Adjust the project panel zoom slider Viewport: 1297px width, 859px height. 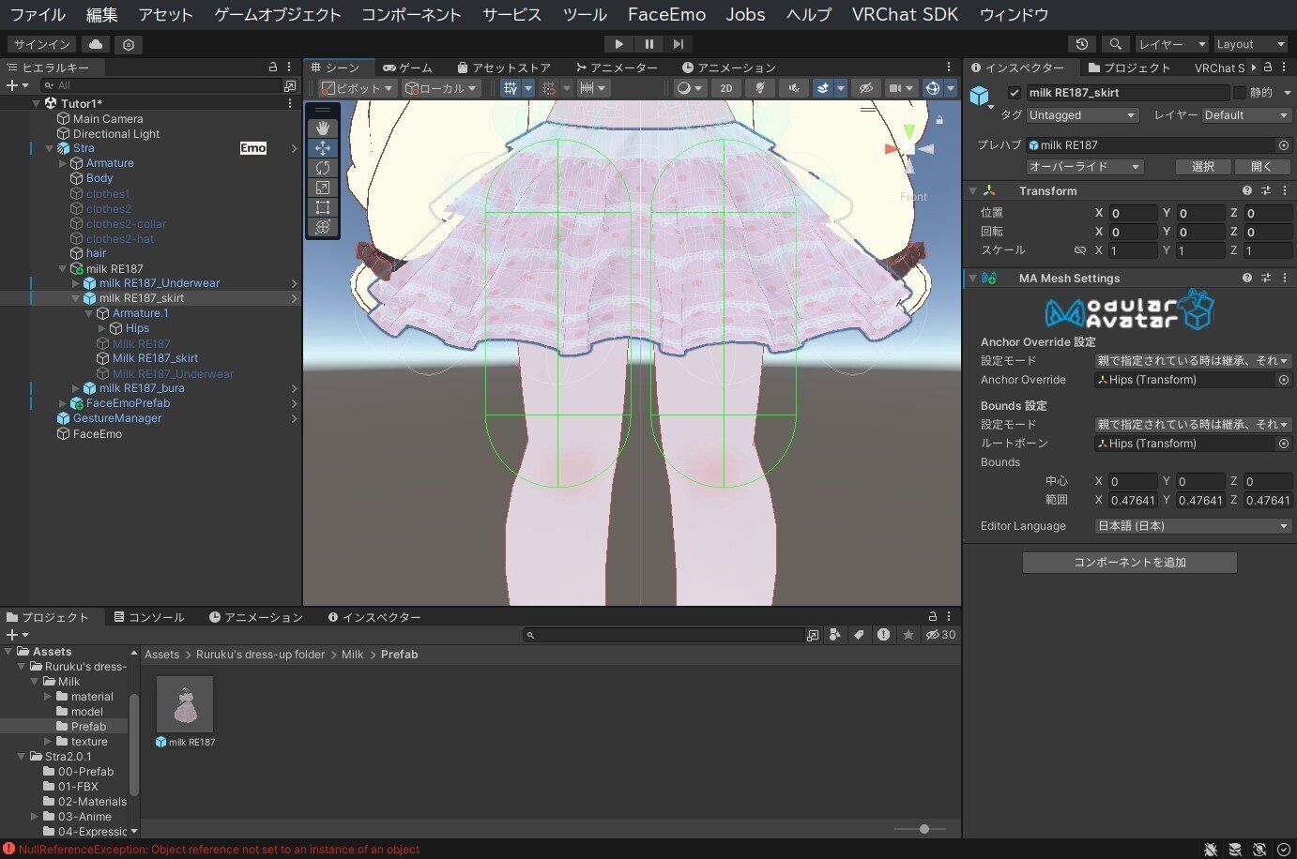pos(923,829)
